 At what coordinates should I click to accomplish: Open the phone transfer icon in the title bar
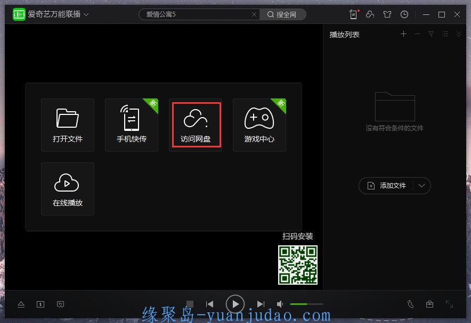pyautogui.click(x=354, y=14)
